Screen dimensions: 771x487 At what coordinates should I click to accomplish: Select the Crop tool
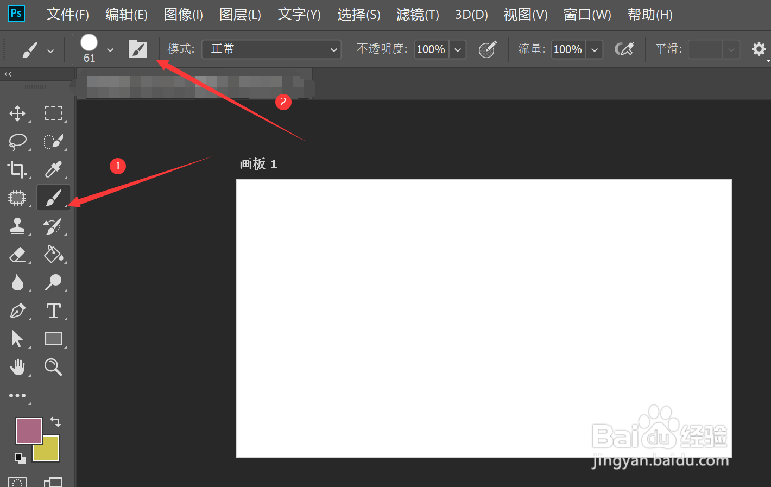coord(16,169)
